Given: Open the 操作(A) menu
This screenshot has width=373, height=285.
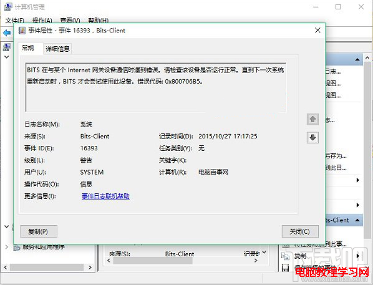Looking at the screenshot, I should 42,21.
